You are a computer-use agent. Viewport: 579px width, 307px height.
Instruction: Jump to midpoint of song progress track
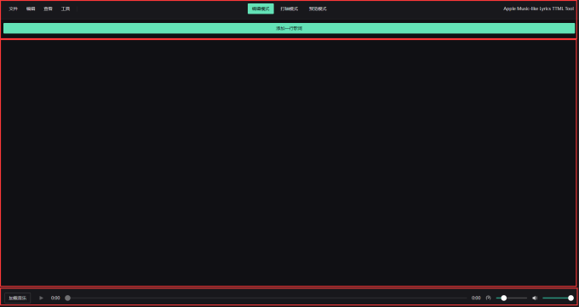[x=267, y=298]
